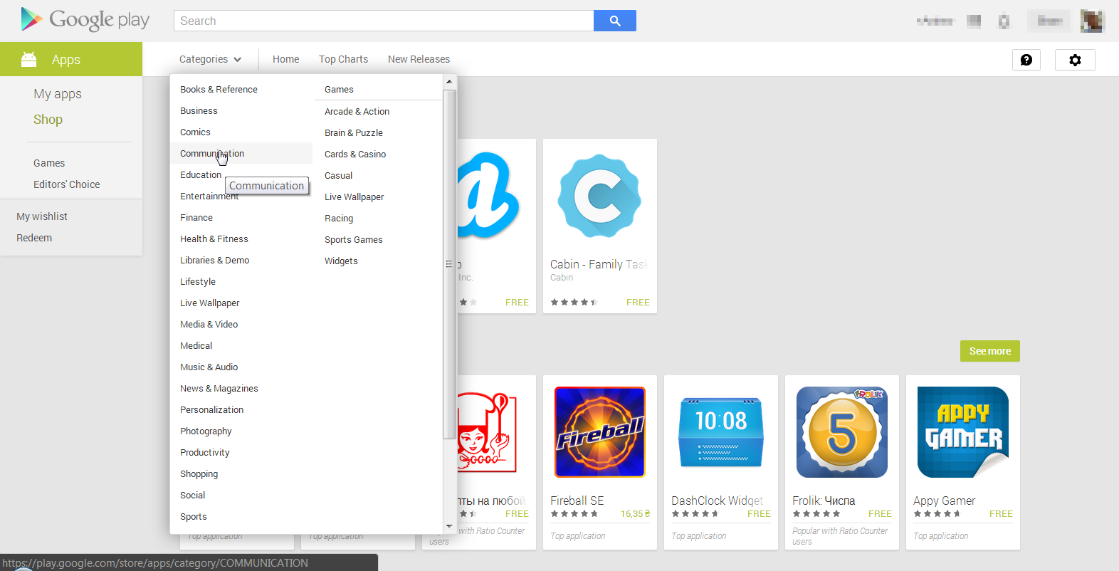Select Personalization category
The width and height of the screenshot is (1119, 571).
[x=211, y=409]
